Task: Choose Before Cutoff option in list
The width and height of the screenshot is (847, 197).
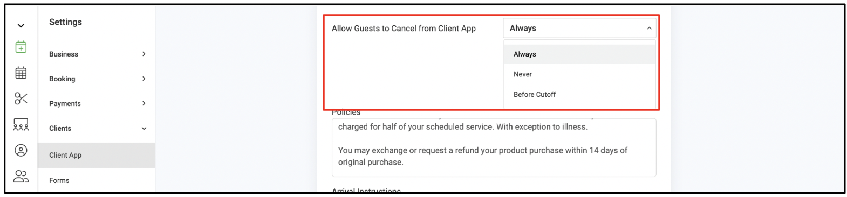Action: pos(579,94)
